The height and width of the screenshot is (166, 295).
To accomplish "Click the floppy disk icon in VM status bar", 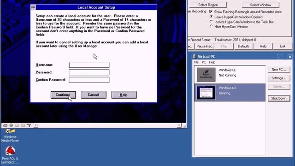I will coord(17,125).
